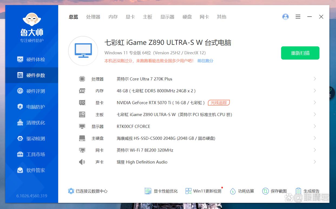This screenshot has width=336, height=209.
Task: Switch to the 显卡 tab
Action: click(130, 17)
